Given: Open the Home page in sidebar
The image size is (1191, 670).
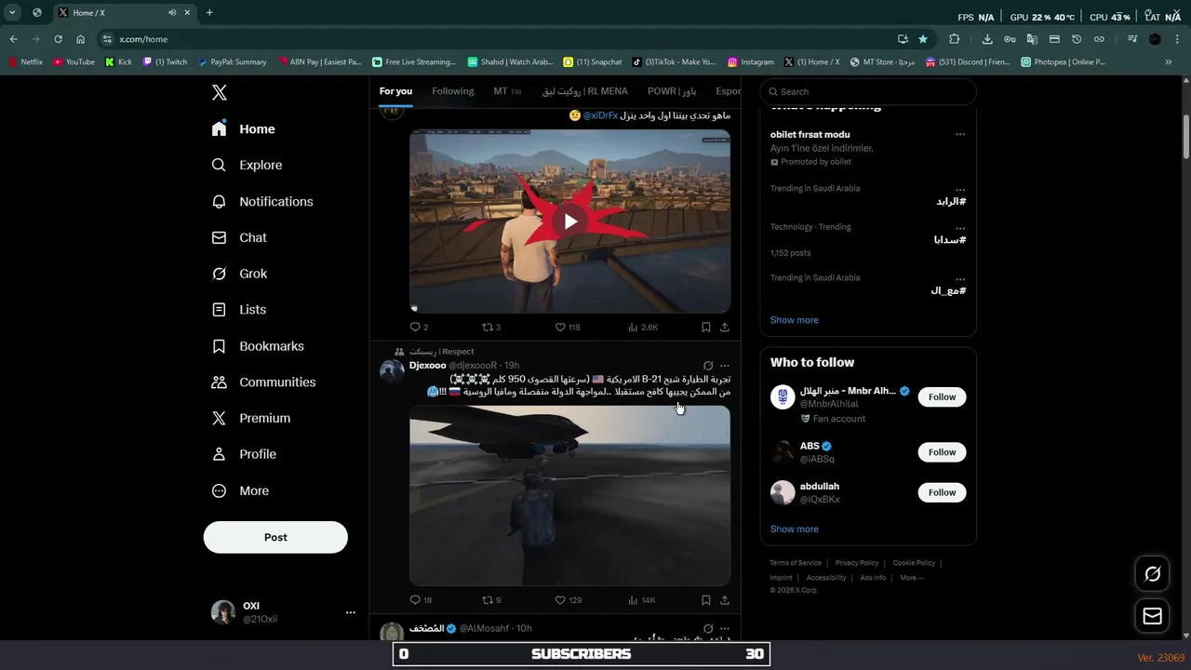Looking at the screenshot, I should tap(244, 129).
